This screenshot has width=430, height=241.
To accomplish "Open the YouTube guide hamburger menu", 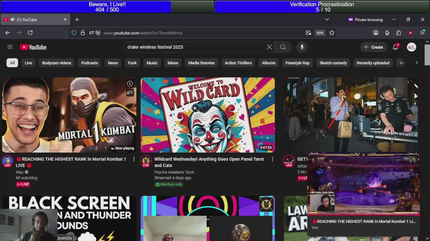I will tap(10, 47).
